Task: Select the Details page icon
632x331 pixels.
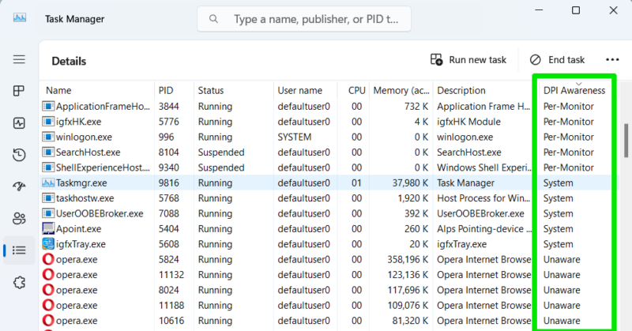Action: tap(19, 250)
